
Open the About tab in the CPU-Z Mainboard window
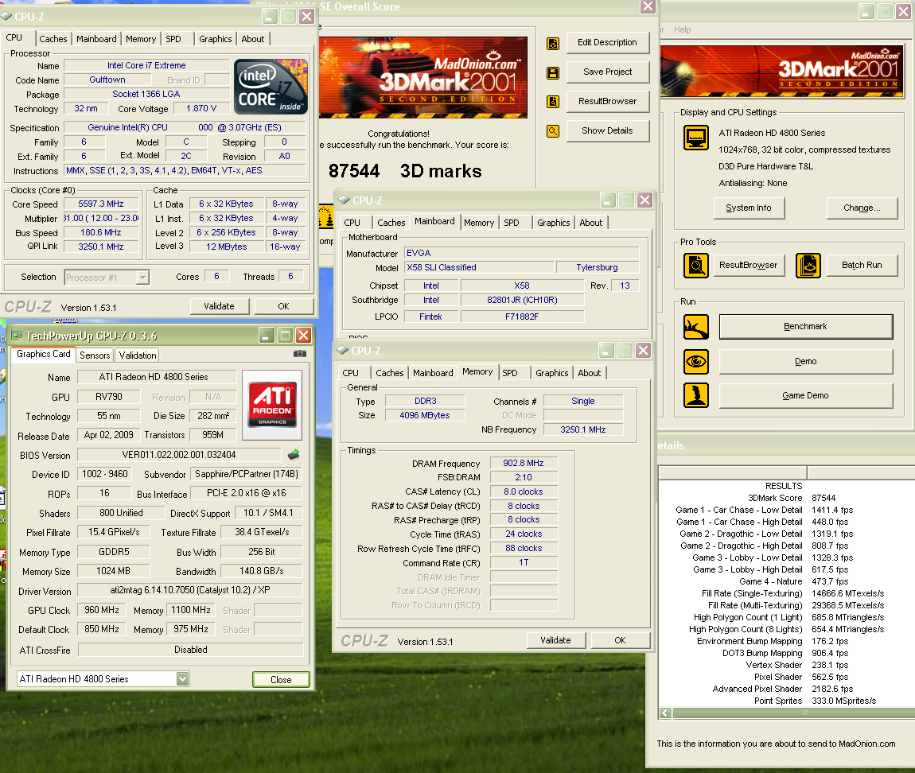click(x=591, y=223)
